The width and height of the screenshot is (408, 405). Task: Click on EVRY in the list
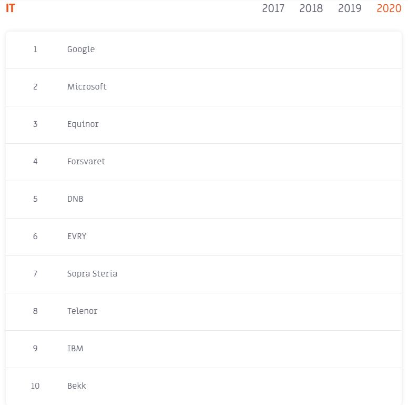click(x=77, y=236)
